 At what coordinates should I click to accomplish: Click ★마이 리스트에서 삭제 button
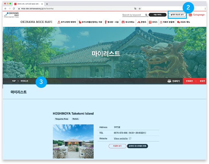point(137,146)
